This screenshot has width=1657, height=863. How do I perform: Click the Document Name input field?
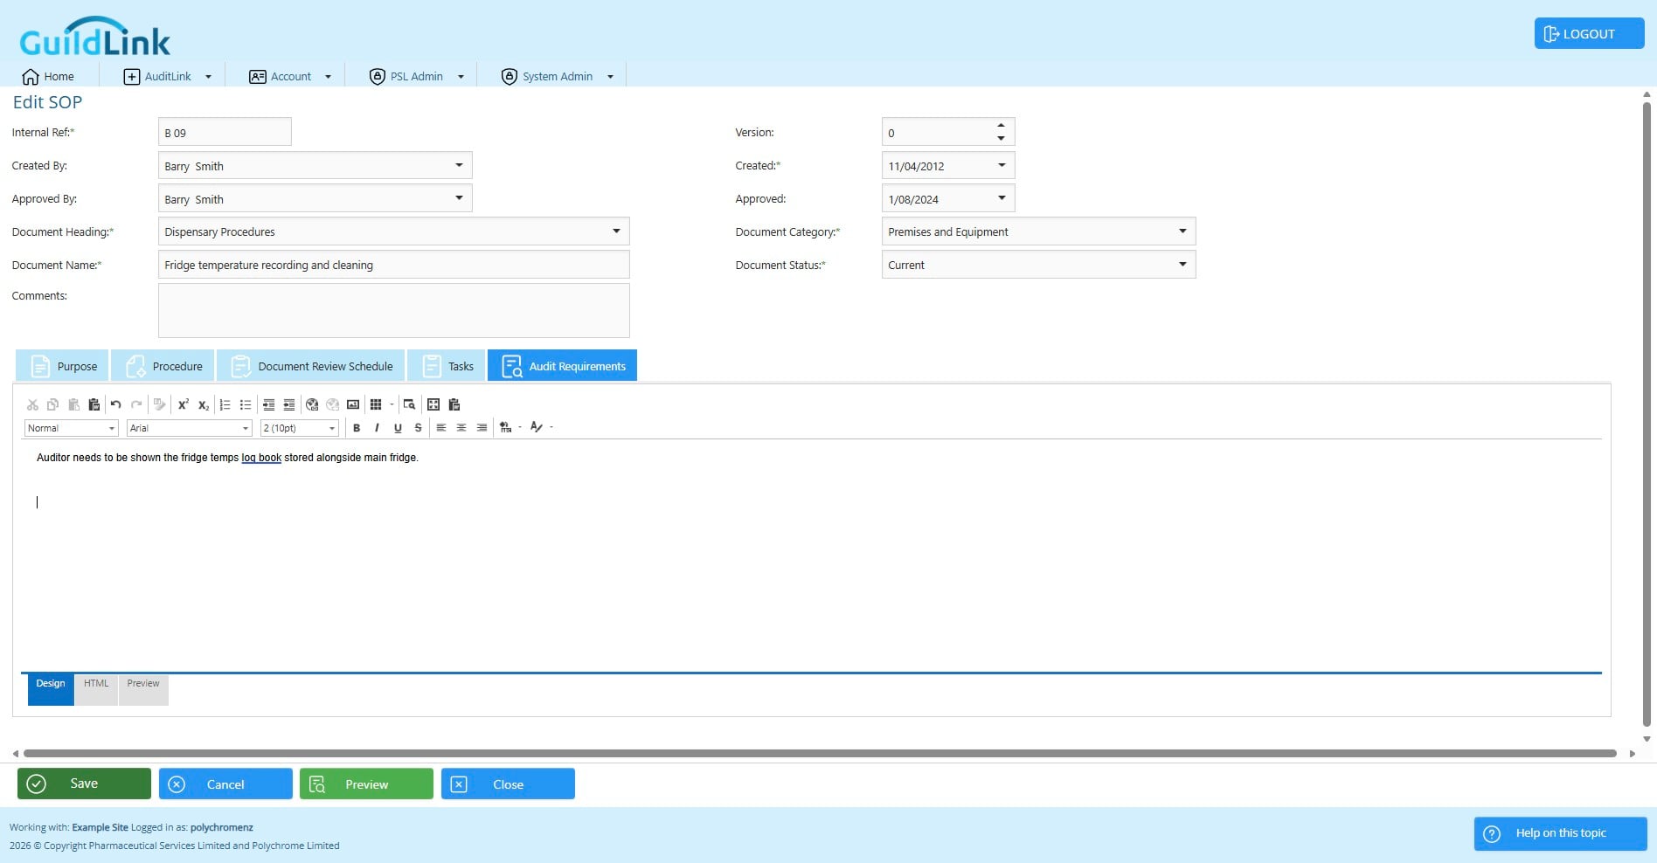[x=393, y=265]
